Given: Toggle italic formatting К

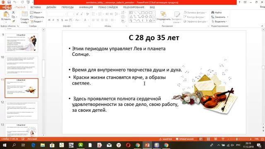Looking at the screenshot, I should (53, 20).
